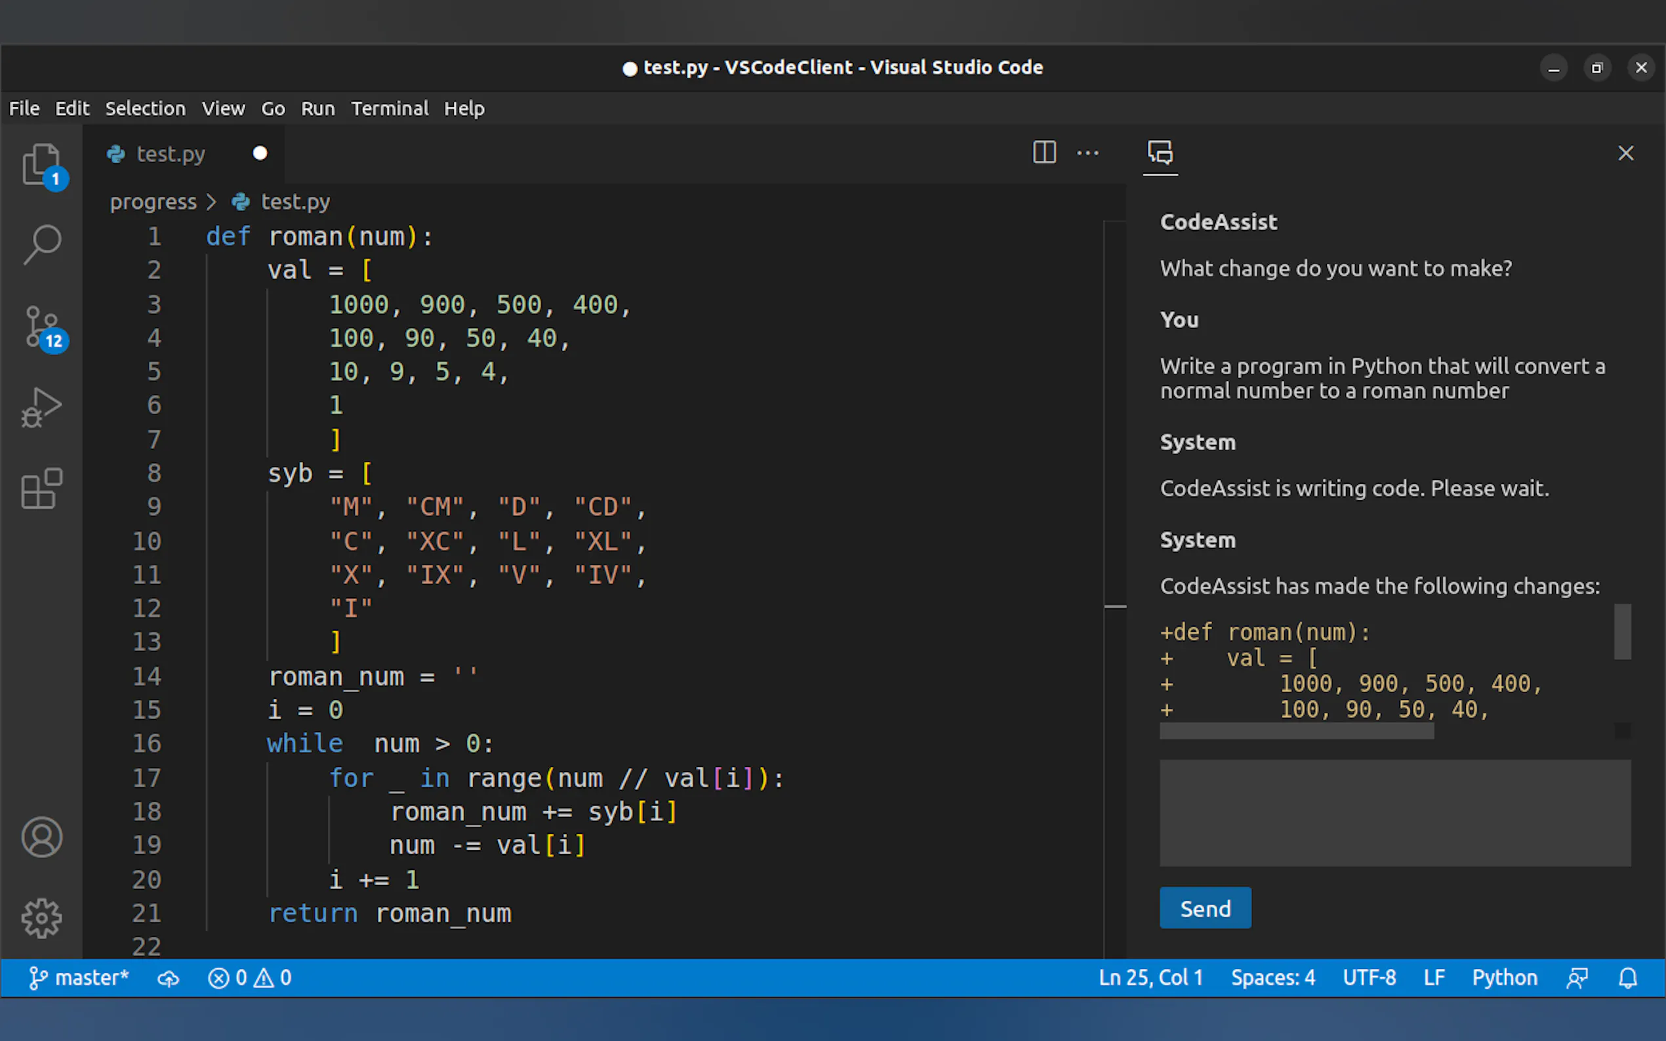Click the Accounts icon in activity bar
Viewport: 1666px width, 1041px height.
pyautogui.click(x=42, y=836)
